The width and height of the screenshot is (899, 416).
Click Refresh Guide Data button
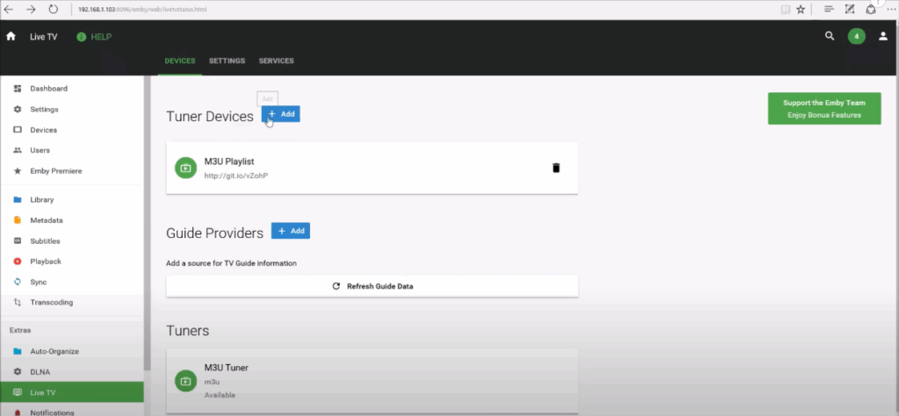pos(372,286)
